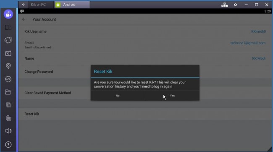Image resolution: width=273 pixels, height=152 pixels.
Task: Click the copy icon in sidebar
Action: point(8,105)
